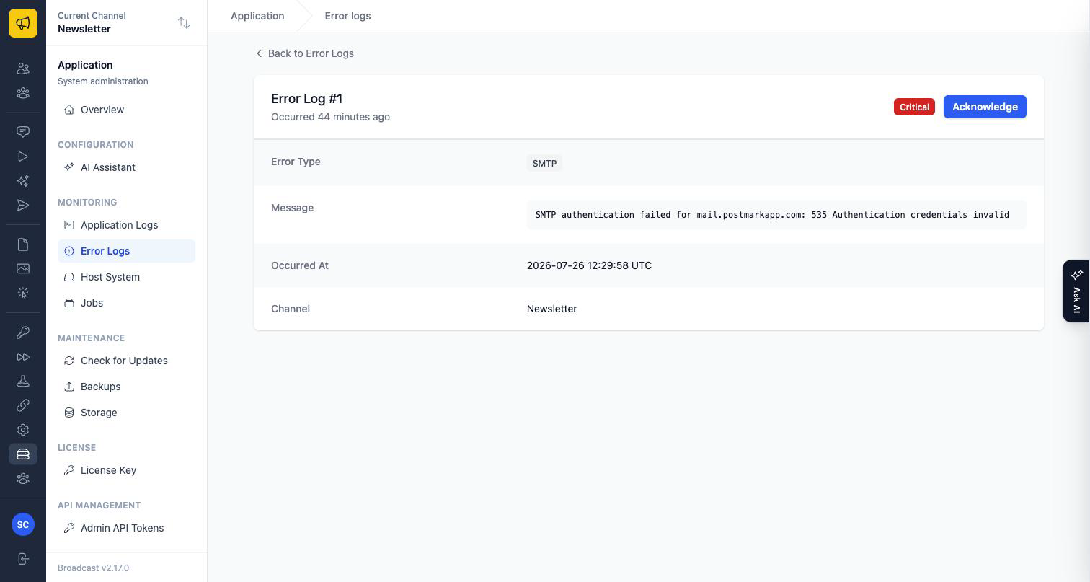Open Jobs in the sidebar
The height and width of the screenshot is (582, 1090).
[x=126, y=303]
